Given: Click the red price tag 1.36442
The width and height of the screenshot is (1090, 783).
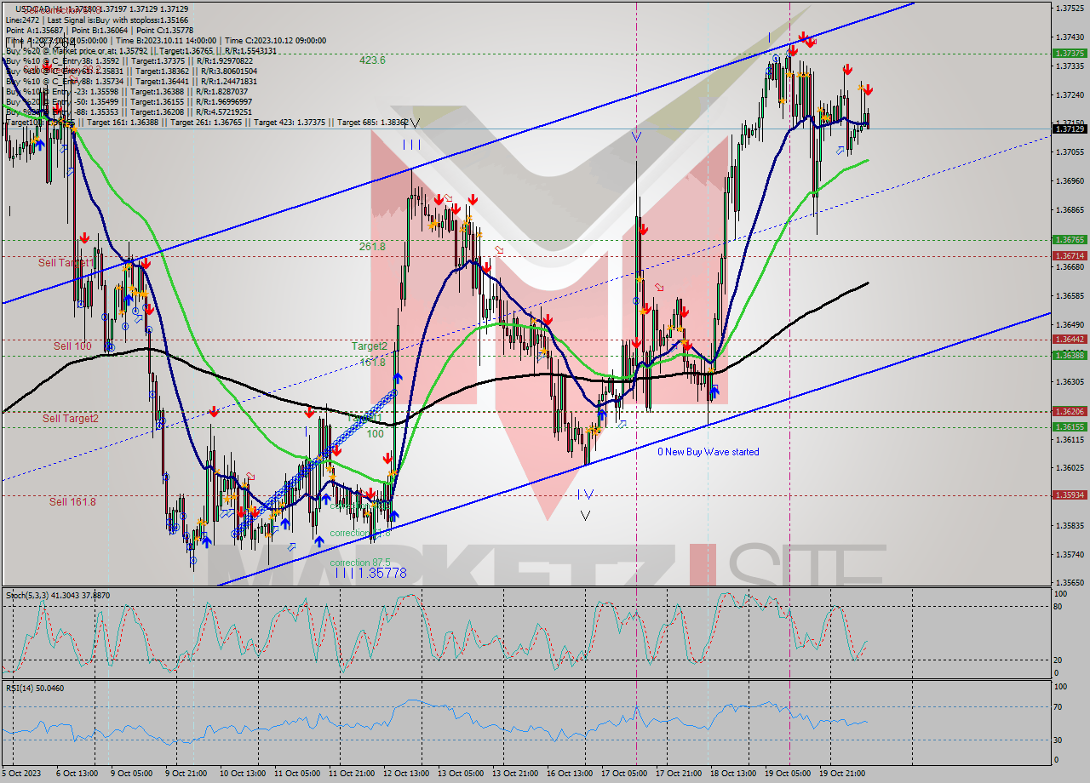Looking at the screenshot, I should pos(1070,339).
